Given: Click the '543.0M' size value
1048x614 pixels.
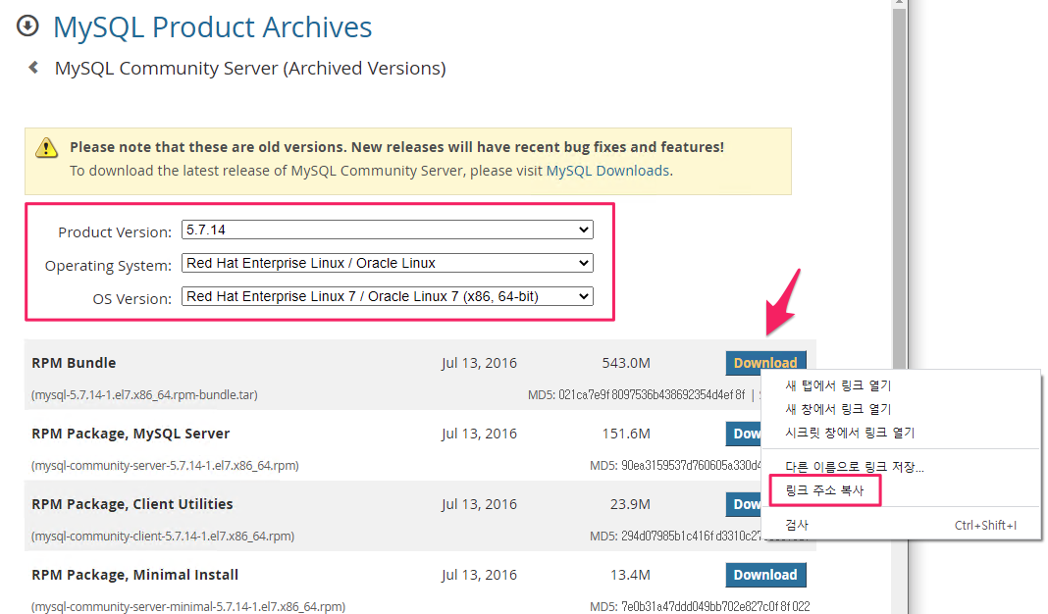Looking at the screenshot, I should (x=626, y=363).
